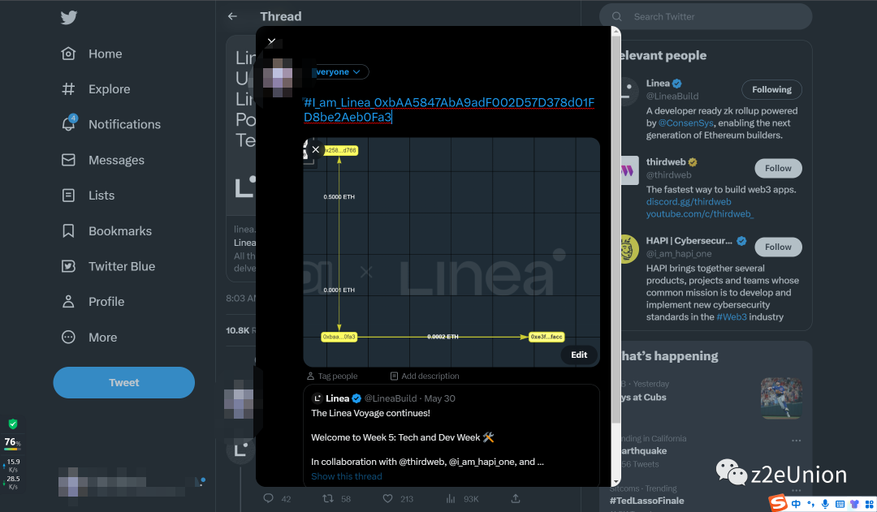Go to Profile from the sidebar

(69, 301)
